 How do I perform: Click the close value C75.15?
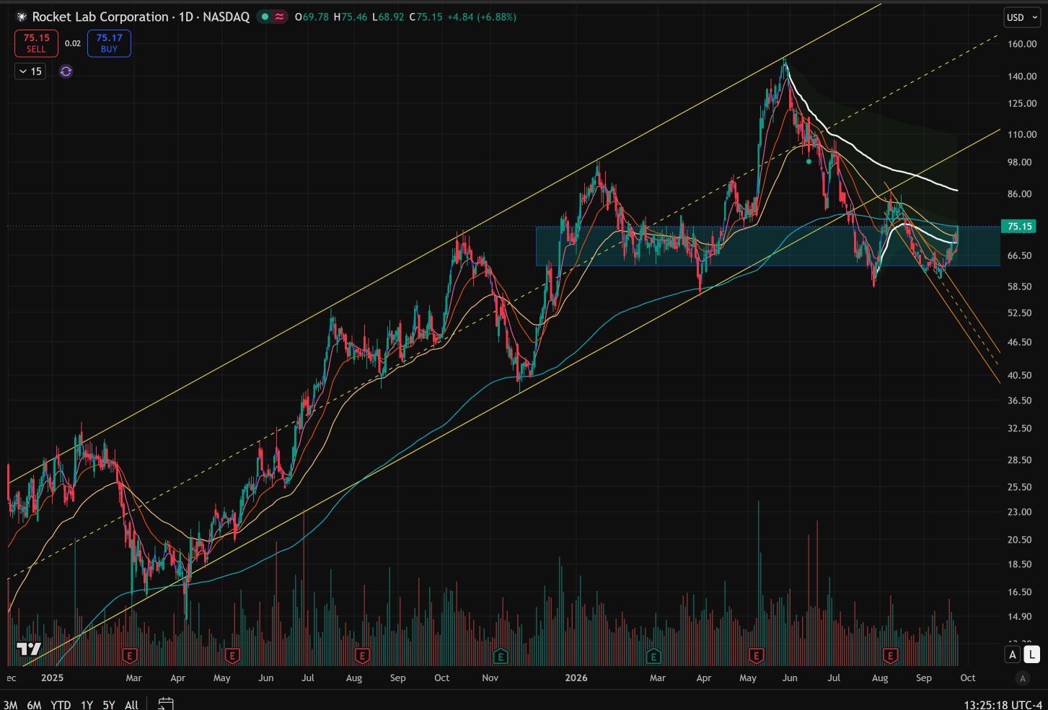(x=426, y=17)
